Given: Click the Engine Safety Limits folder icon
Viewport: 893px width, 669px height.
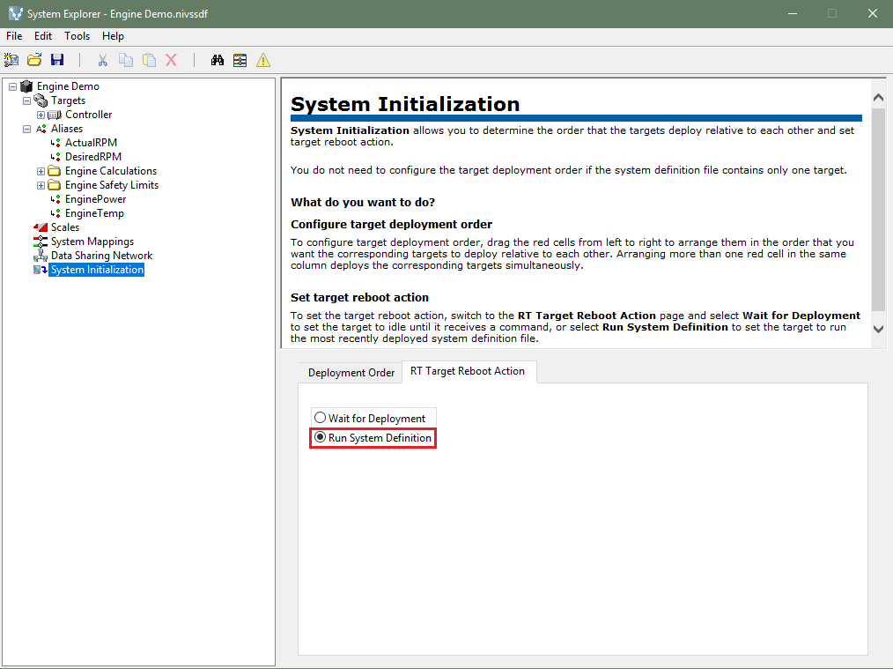Looking at the screenshot, I should click(x=55, y=185).
